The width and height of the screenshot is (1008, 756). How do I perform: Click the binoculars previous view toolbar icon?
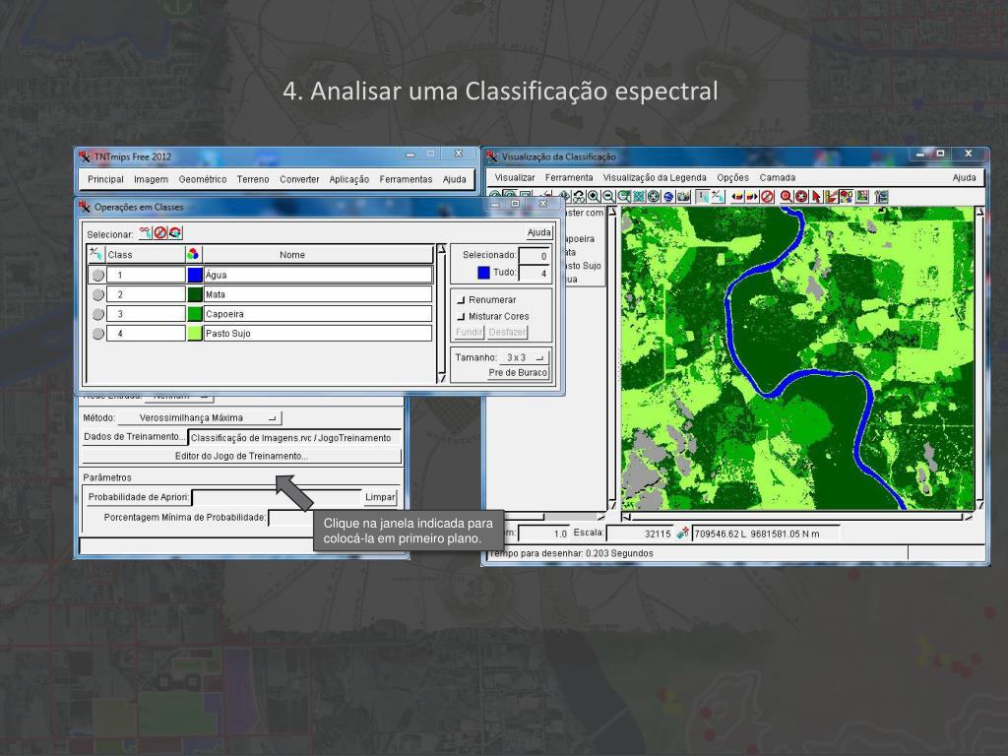579,196
